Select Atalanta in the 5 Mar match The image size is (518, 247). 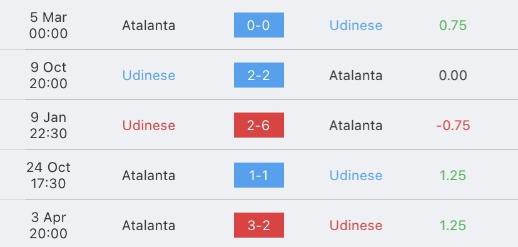point(149,26)
